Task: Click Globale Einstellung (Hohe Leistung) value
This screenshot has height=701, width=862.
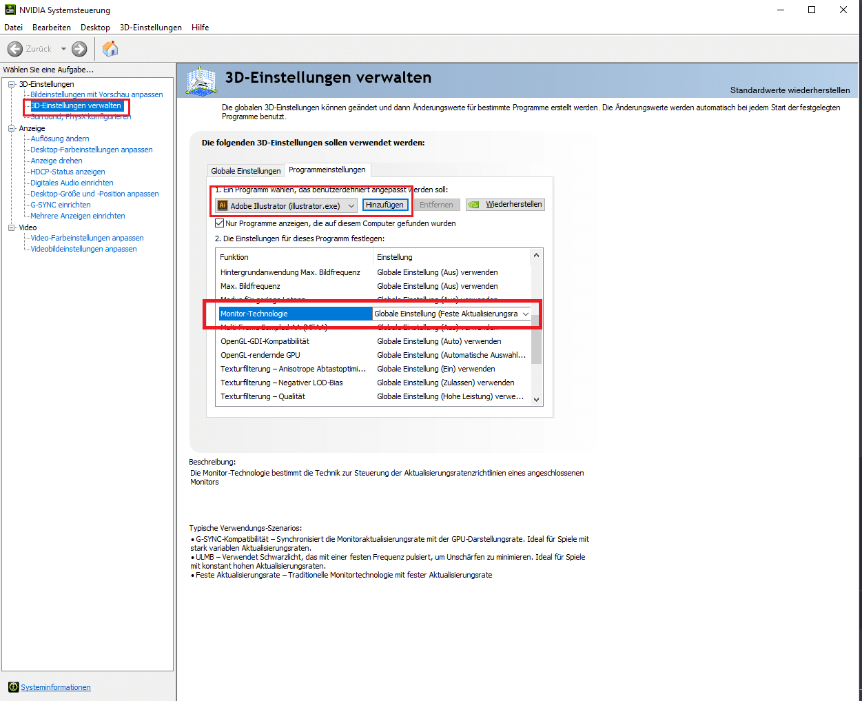Action: click(450, 396)
